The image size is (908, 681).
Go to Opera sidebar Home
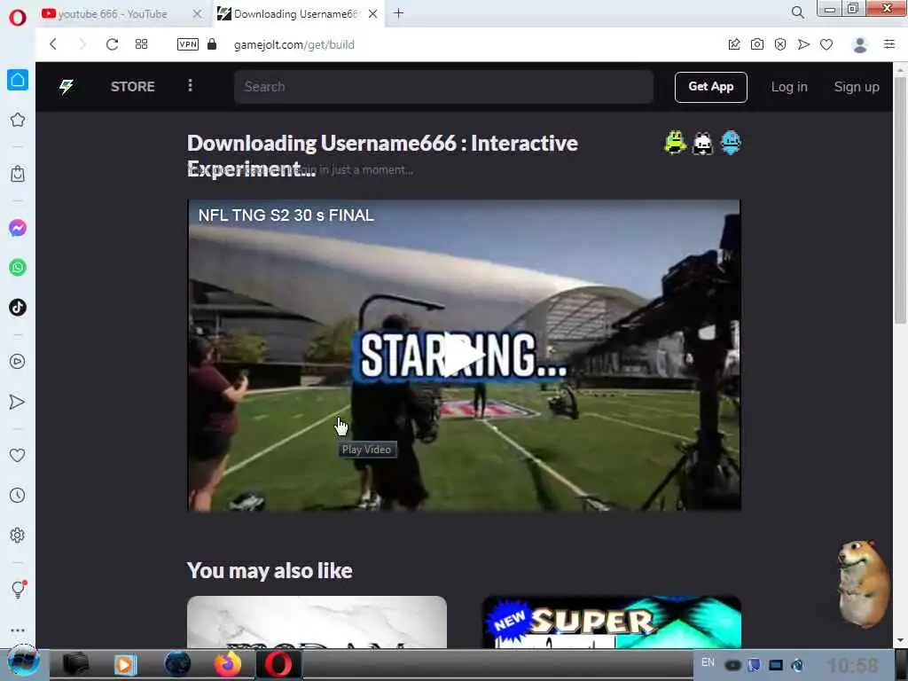[18, 80]
